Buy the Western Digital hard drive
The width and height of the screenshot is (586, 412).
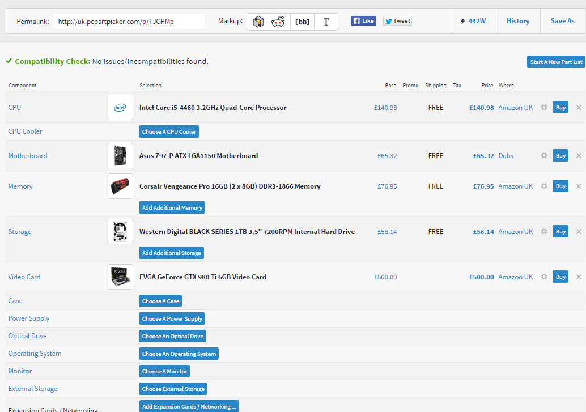coord(560,231)
